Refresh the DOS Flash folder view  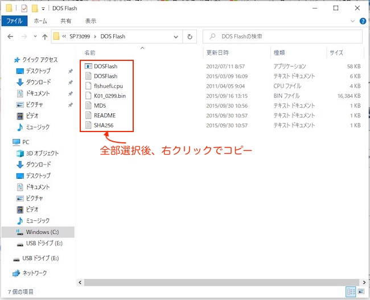[x=190, y=36]
